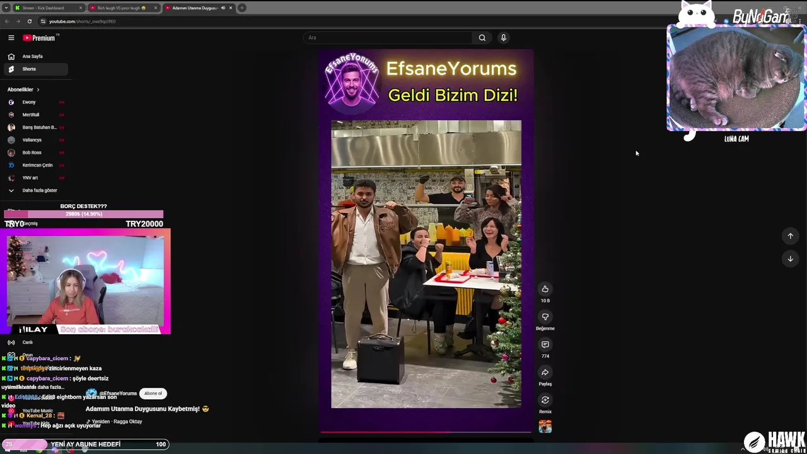Click the title Adamım Utanma Duygusunu Kaybetmiş!
The image size is (807, 454).
pyautogui.click(x=142, y=409)
